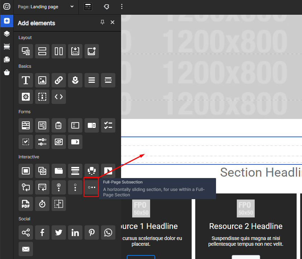Add the three-lines list element in Basics

[92, 80]
